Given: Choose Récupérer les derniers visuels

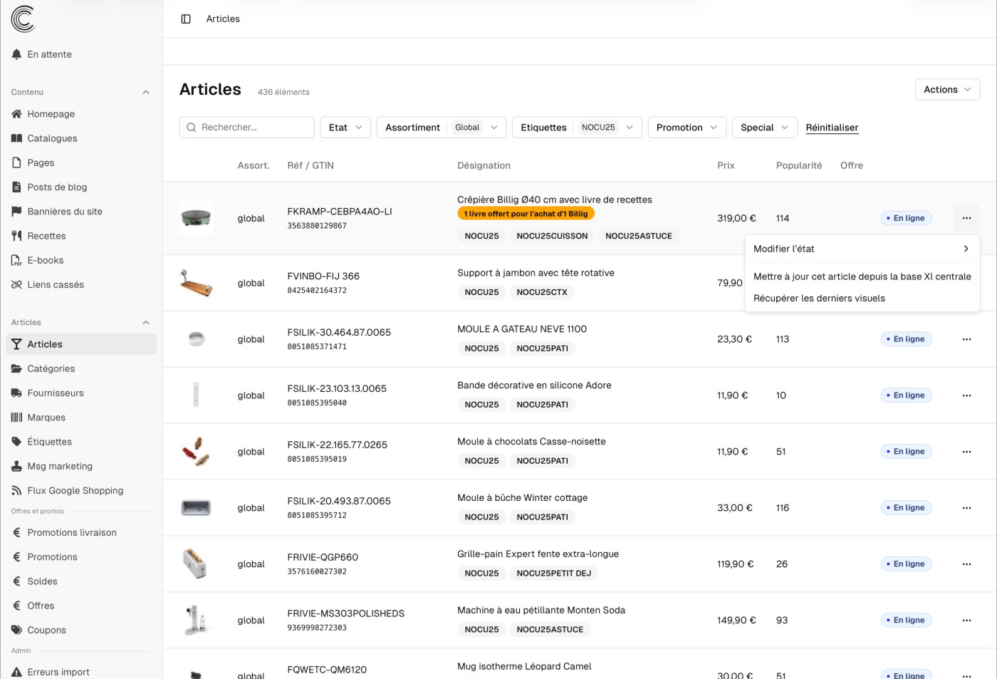Looking at the screenshot, I should pyautogui.click(x=818, y=298).
